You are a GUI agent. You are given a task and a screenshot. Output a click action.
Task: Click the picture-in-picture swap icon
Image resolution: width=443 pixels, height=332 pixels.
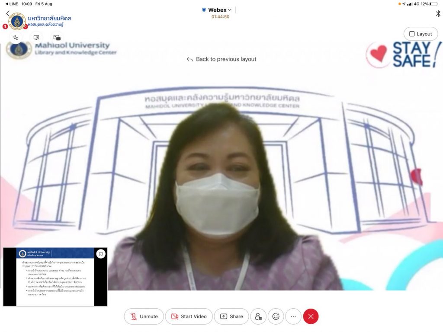pos(57,38)
